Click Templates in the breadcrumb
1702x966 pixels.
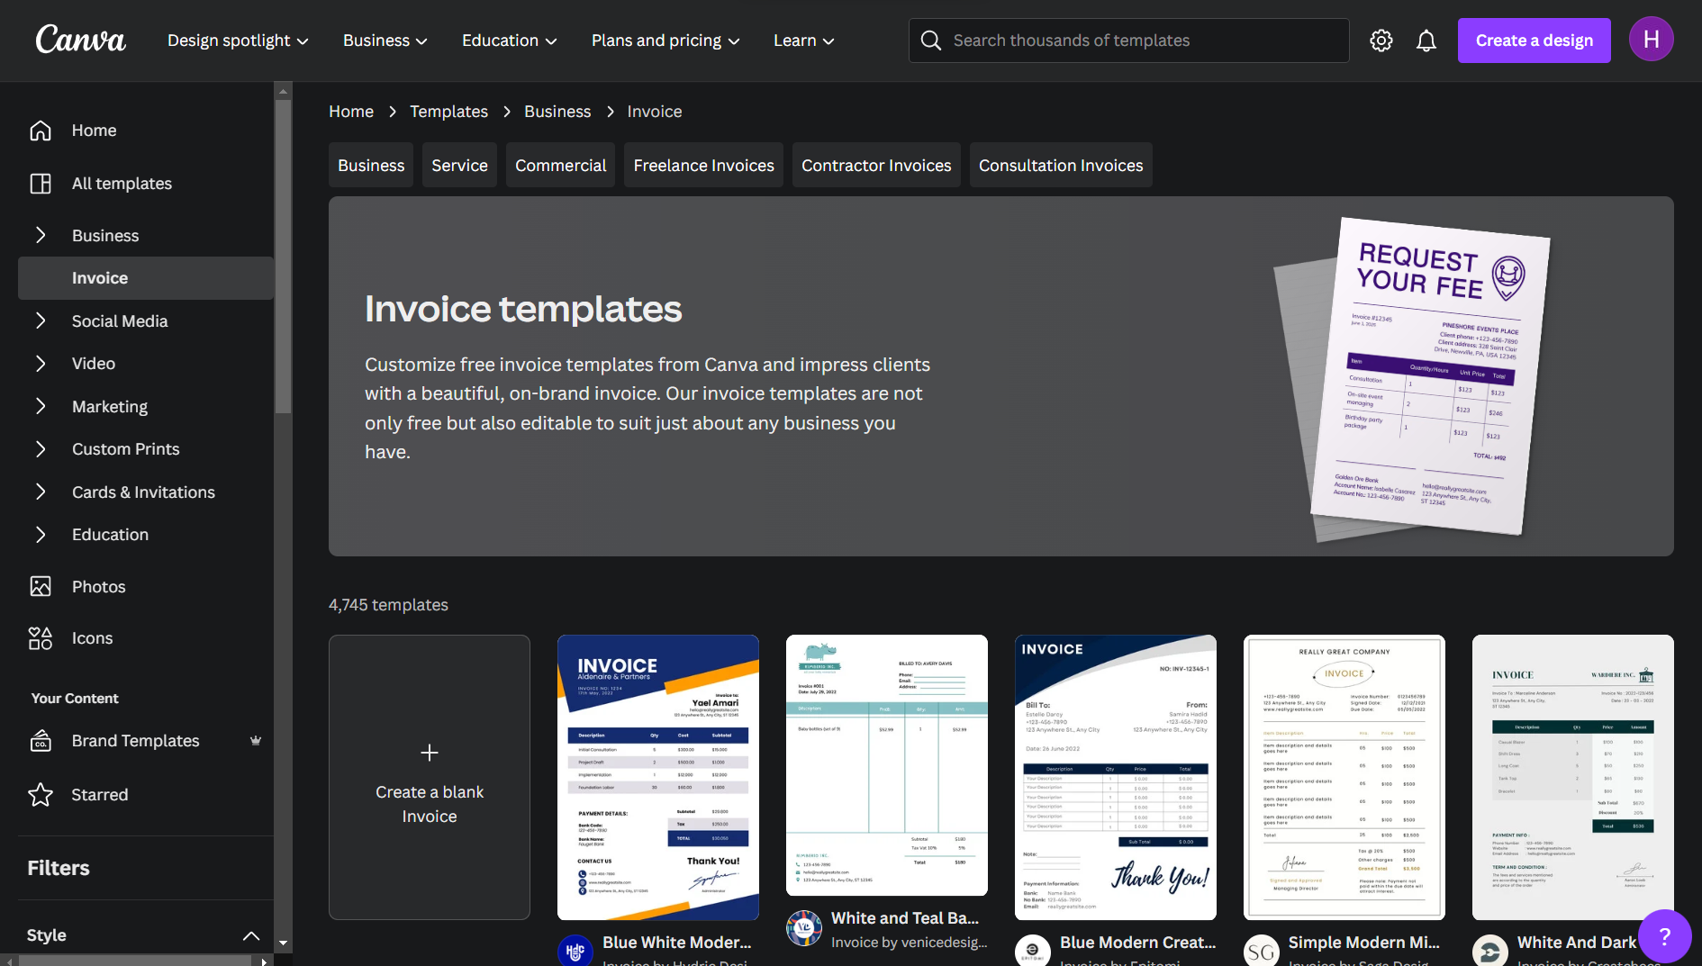tap(448, 112)
